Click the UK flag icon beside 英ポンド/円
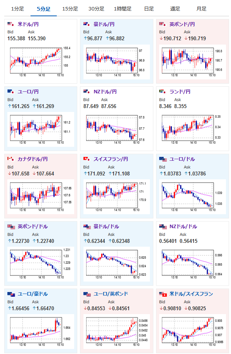This screenshot has height=354, width=231. [x=163, y=24]
